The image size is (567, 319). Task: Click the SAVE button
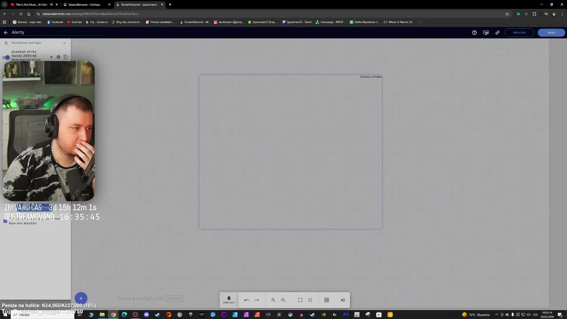[x=551, y=32]
